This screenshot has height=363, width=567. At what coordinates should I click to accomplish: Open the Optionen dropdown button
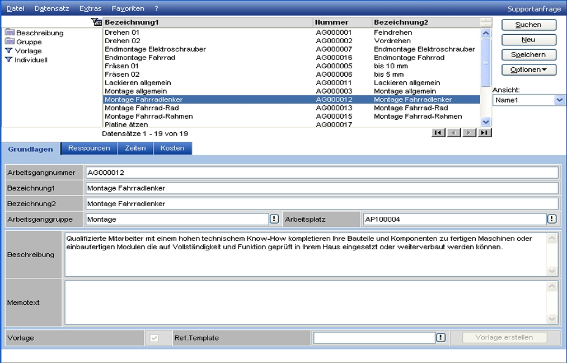(529, 69)
